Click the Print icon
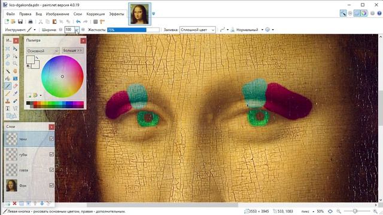Image resolution: width=383 pixels, height=215 pixels. pos(31,21)
